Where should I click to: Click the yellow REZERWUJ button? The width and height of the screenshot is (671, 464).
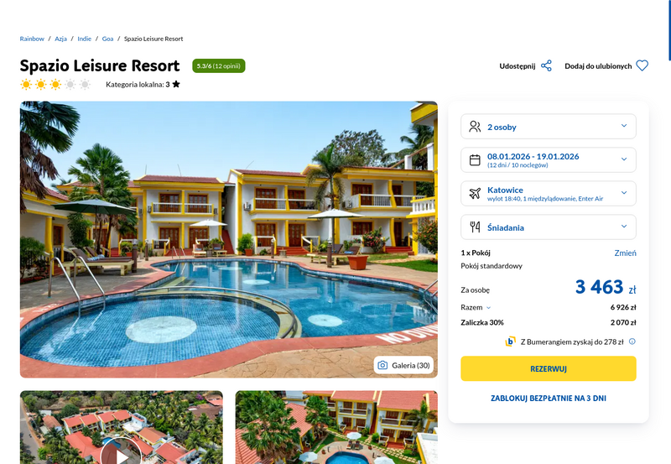pos(549,368)
